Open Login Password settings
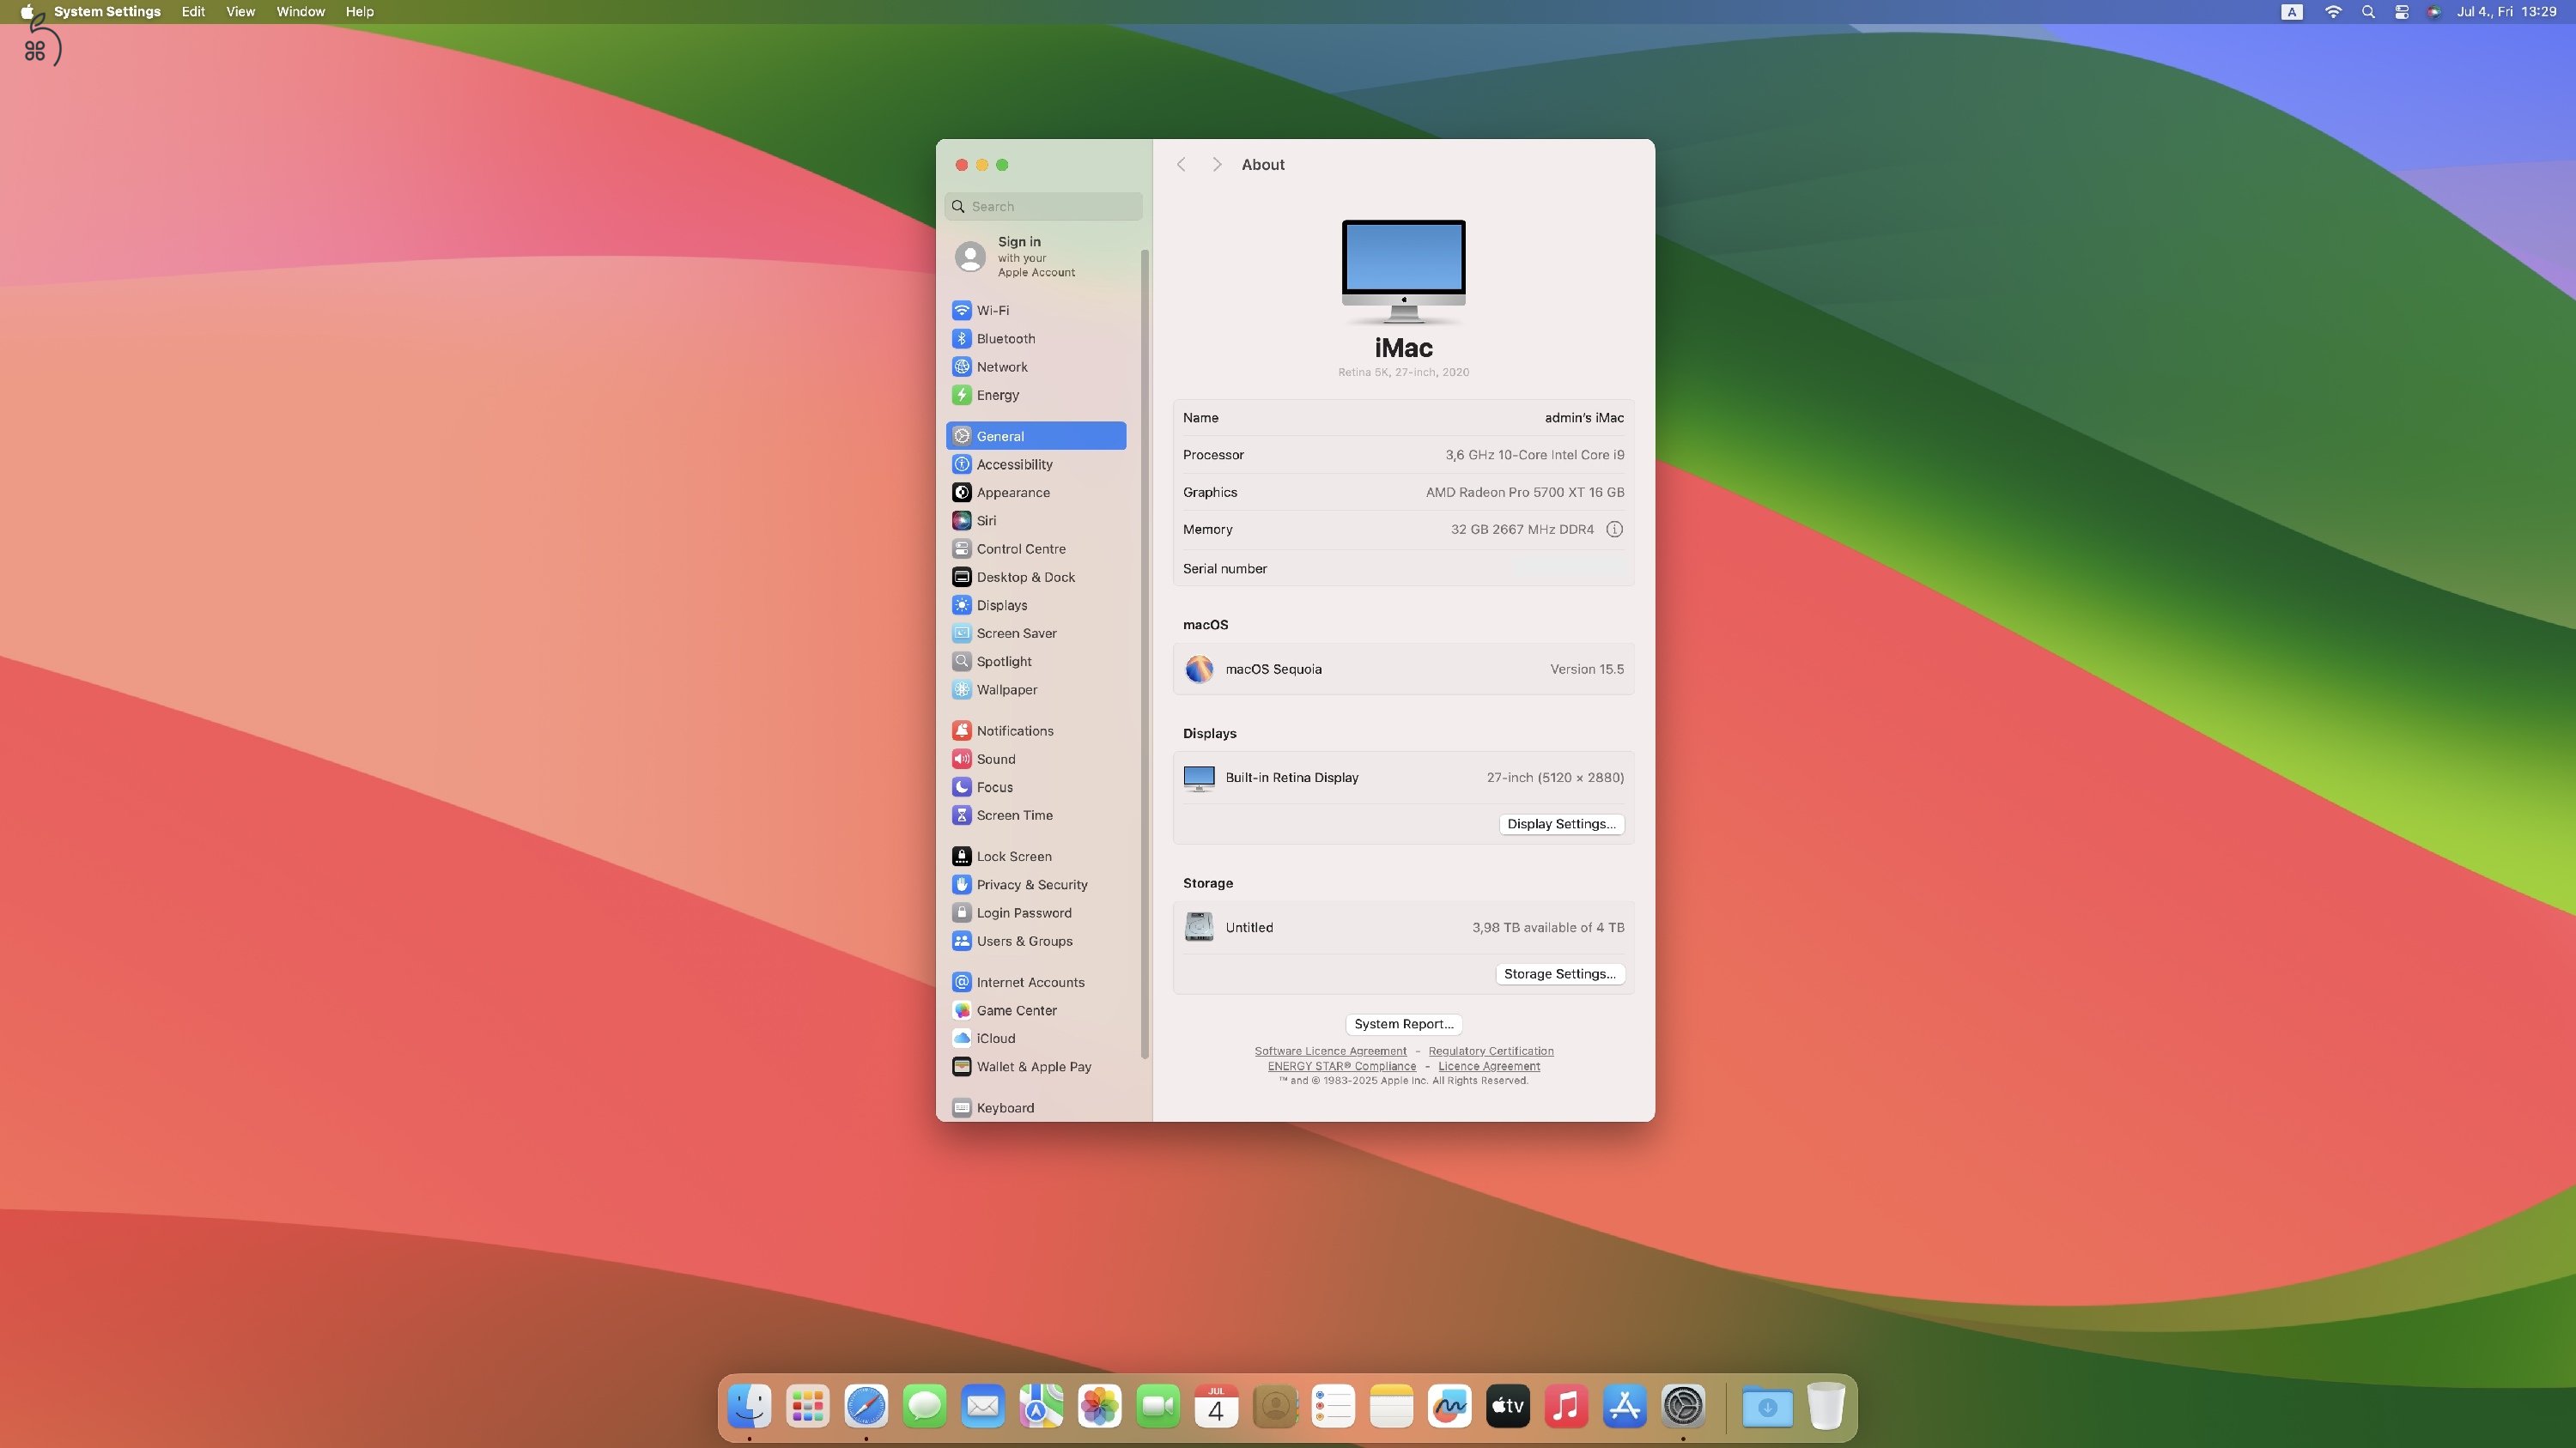 click(1035, 912)
